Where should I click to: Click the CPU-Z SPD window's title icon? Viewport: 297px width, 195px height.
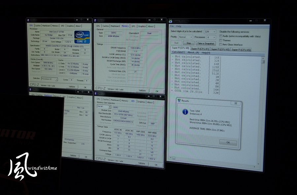click(x=96, y=93)
